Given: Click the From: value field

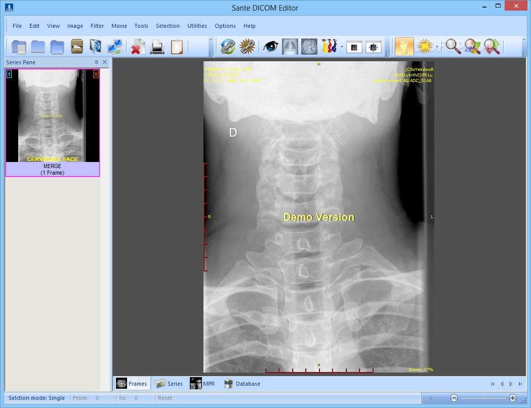Looking at the screenshot, I should click(97, 398).
